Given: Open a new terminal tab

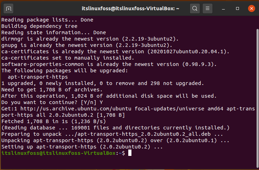Looking at the screenshot, I should [x=8, y=8].
